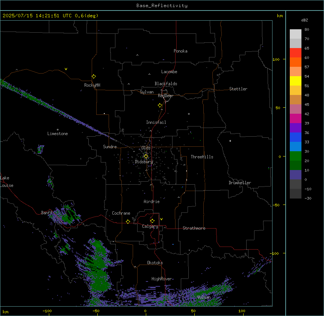This screenshot has width=324, height=316.
Task: Click the 100 tick on the right axis
Action: 276,59
